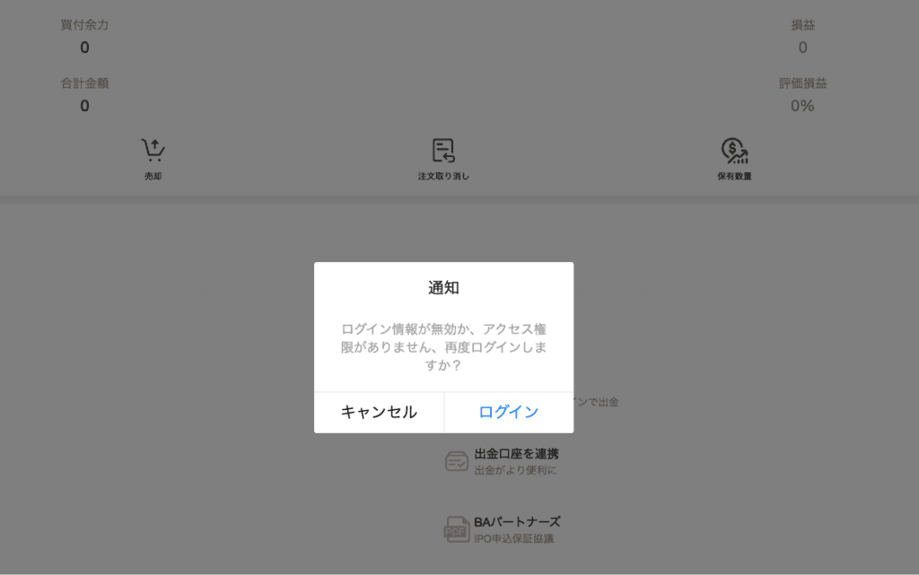Click the 合計金額 value 0
919x575 pixels.
point(85,106)
